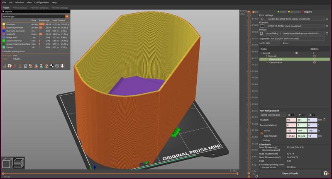
Task: Toggle visibility eye for box.stl
Action: (296, 53)
